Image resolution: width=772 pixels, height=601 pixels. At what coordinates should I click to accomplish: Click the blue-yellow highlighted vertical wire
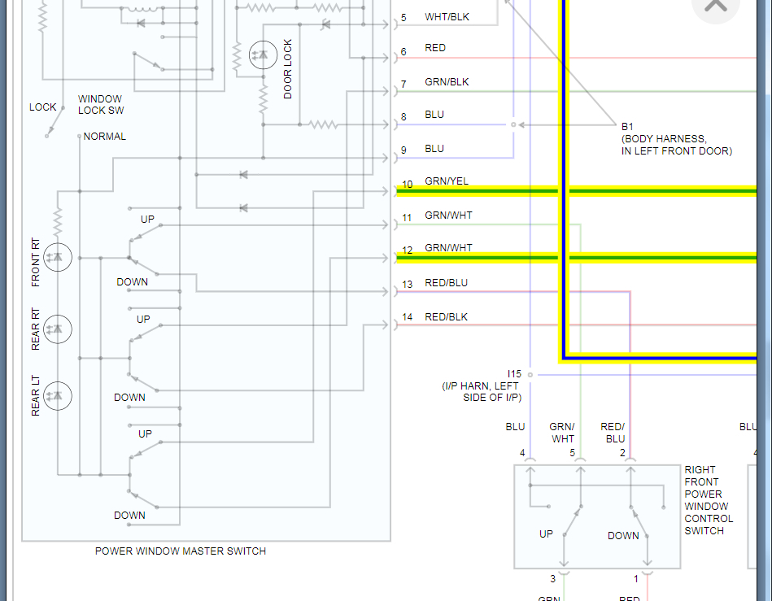tap(564, 177)
